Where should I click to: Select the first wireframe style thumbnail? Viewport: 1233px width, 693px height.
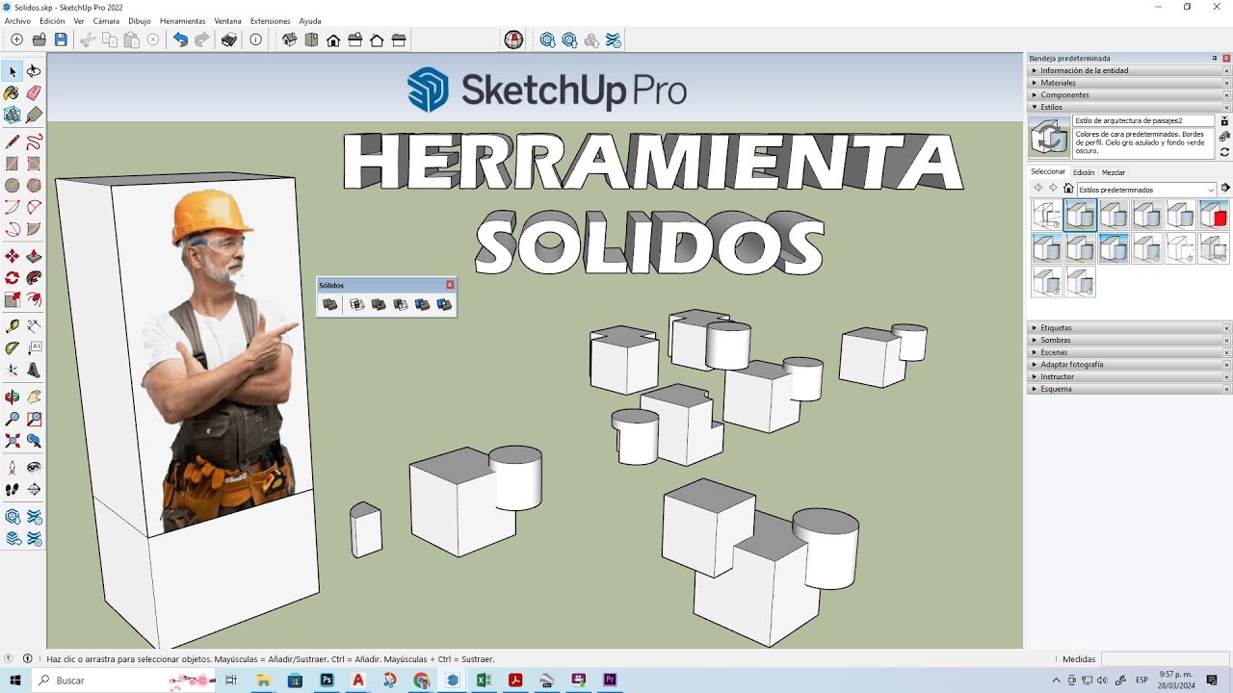[x=1046, y=214]
